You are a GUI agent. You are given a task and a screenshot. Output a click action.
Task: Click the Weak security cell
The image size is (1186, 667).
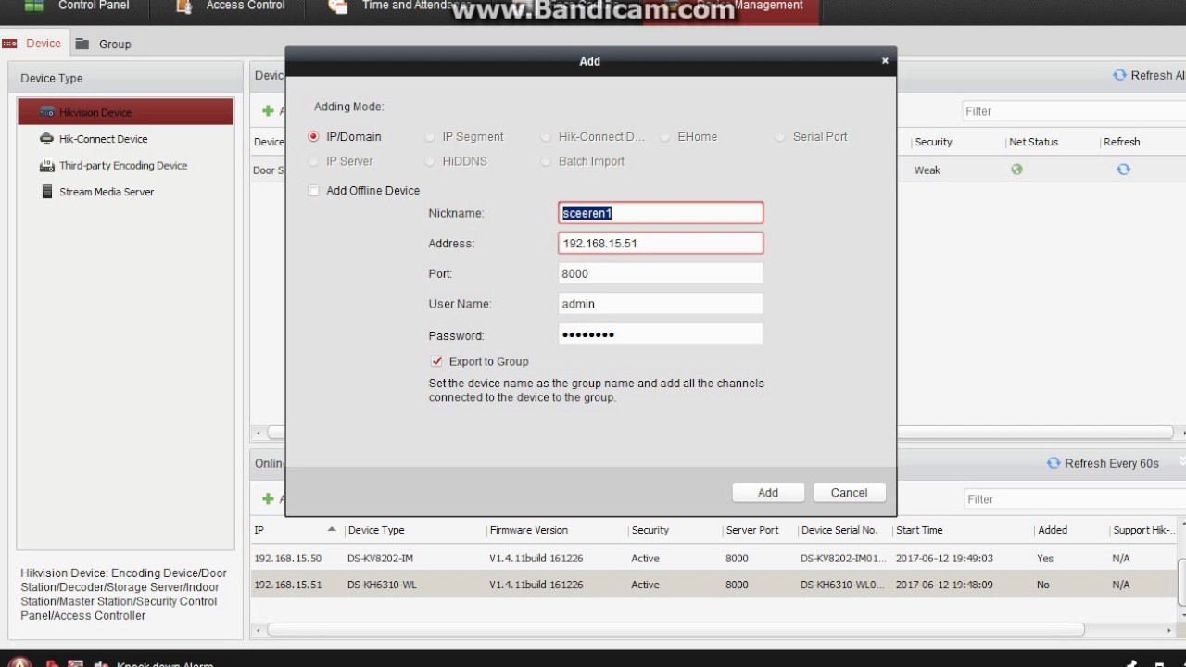[927, 170]
